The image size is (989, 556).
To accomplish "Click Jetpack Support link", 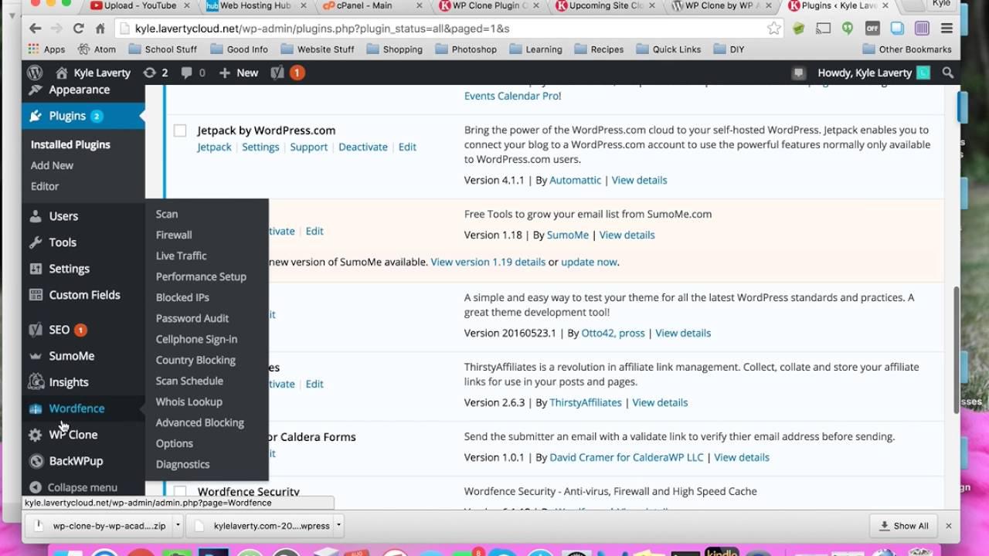I will pyautogui.click(x=309, y=147).
